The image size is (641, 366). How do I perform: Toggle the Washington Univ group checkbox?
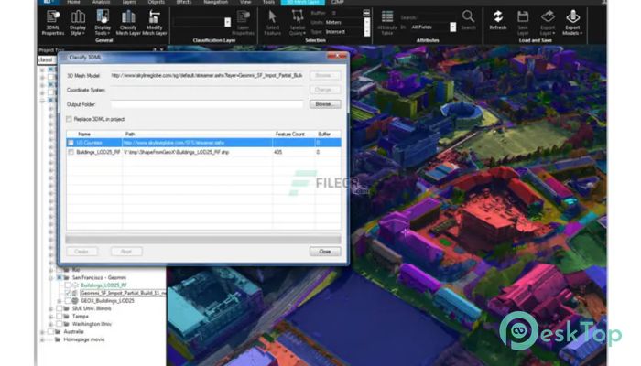(x=60, y=324)
